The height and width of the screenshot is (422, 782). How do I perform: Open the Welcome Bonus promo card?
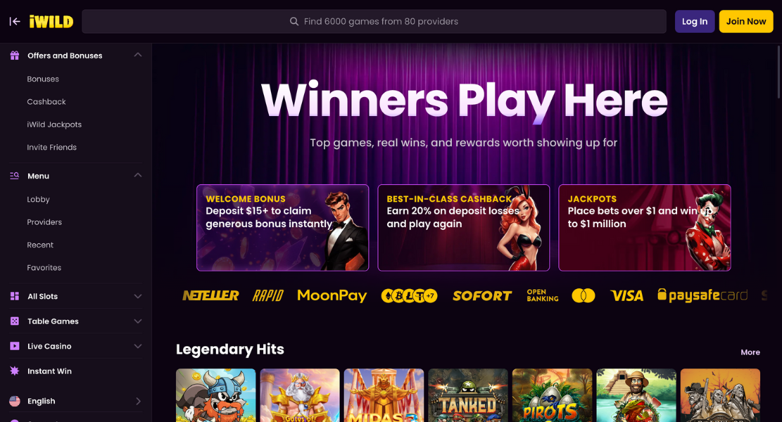tap(283, 228)
